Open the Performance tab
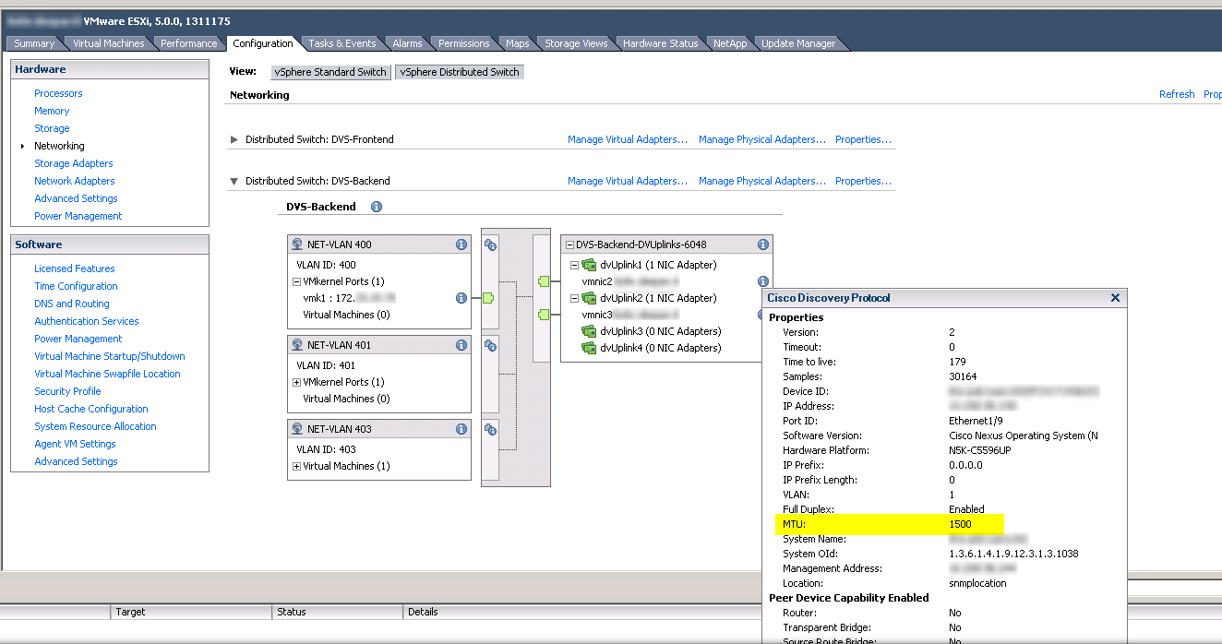 point(188,43)
